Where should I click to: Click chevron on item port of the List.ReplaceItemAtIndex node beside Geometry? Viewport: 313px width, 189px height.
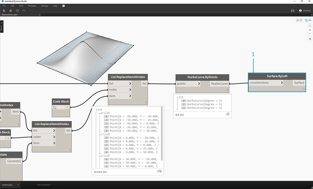click(x=54, y=143)
